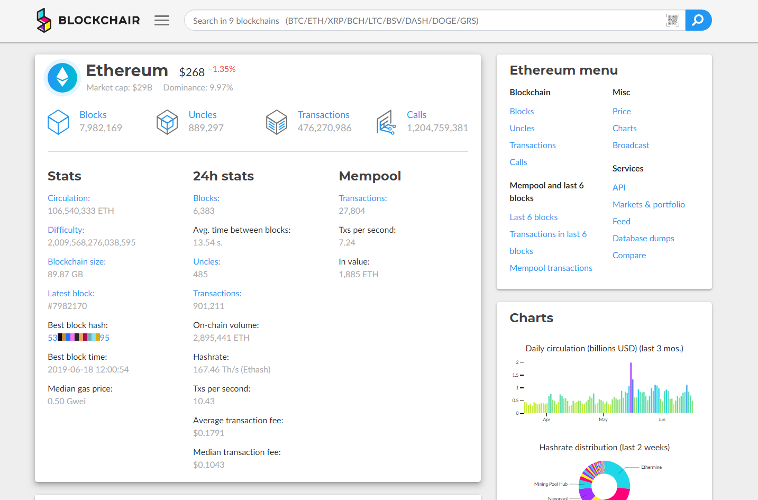Click the 2,895,441 ETH on-chain volume
The height and width of the screenshot is (500, 758).
[x=221, y=338]
